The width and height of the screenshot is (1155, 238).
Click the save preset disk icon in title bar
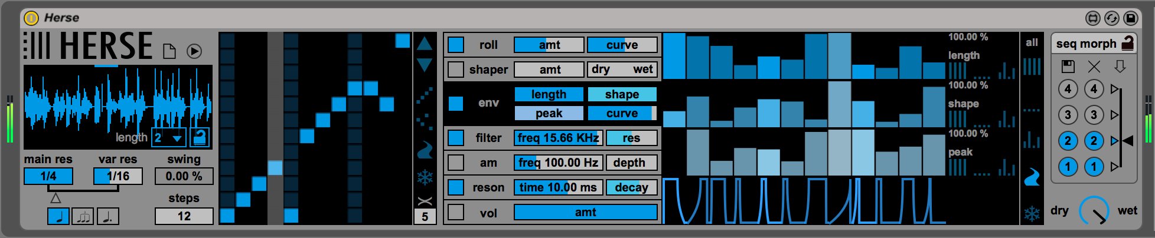[1130, 18]
